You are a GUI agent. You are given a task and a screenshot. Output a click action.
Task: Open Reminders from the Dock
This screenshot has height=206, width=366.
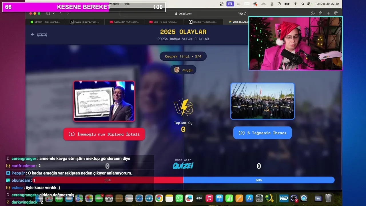(129, 198)
